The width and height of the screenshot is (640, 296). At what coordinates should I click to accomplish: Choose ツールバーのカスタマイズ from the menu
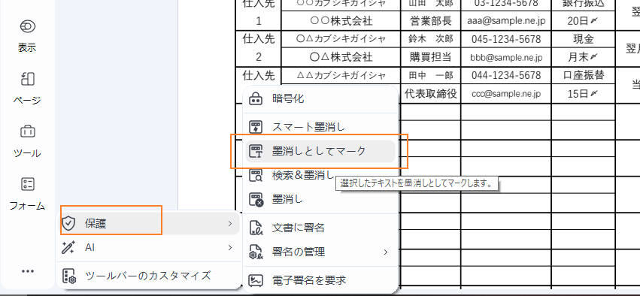(x=149, y=276)
